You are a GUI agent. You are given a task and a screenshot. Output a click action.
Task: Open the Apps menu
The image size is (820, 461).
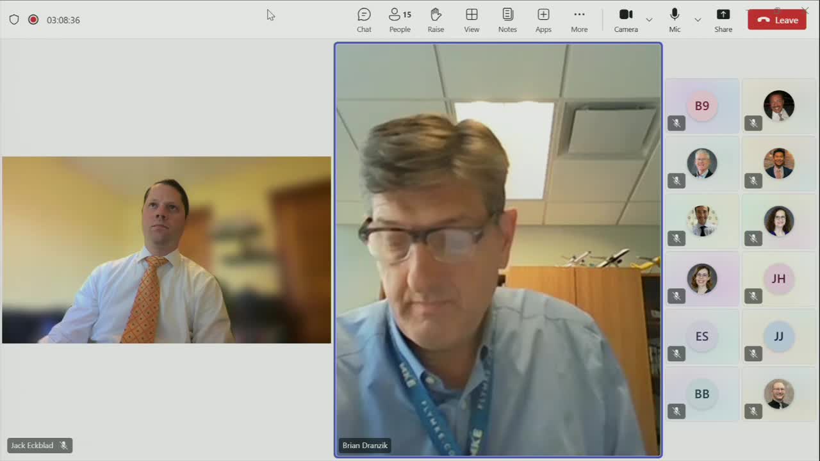543,20
